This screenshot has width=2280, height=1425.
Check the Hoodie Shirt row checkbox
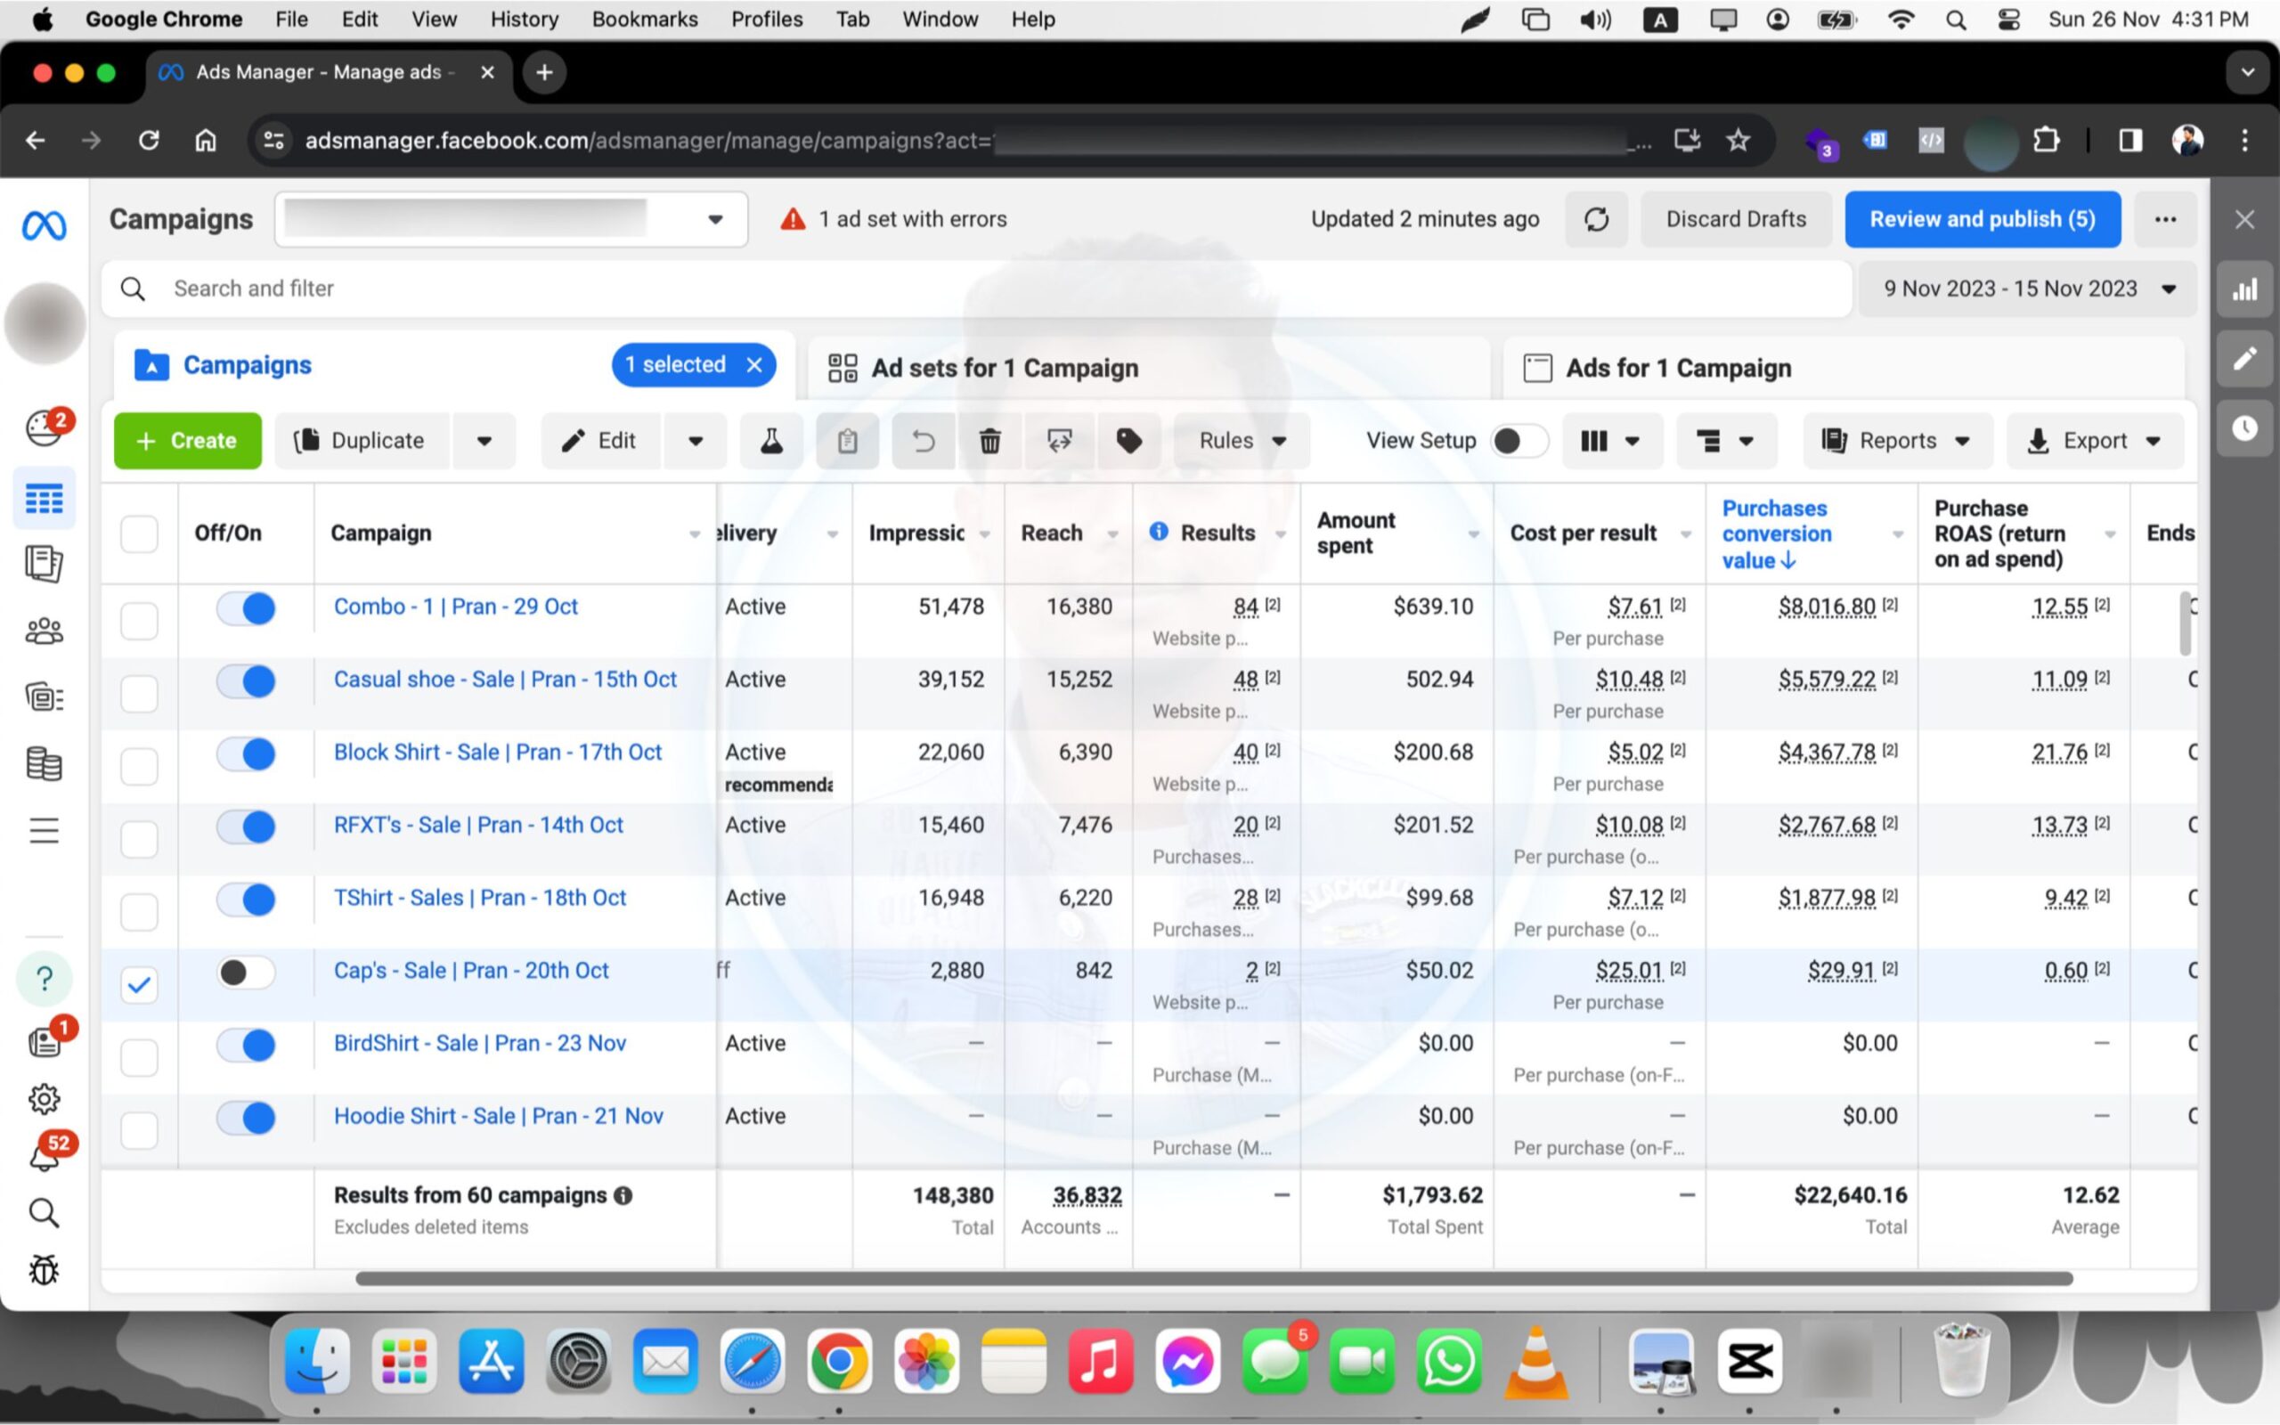tap(140, 1130)
